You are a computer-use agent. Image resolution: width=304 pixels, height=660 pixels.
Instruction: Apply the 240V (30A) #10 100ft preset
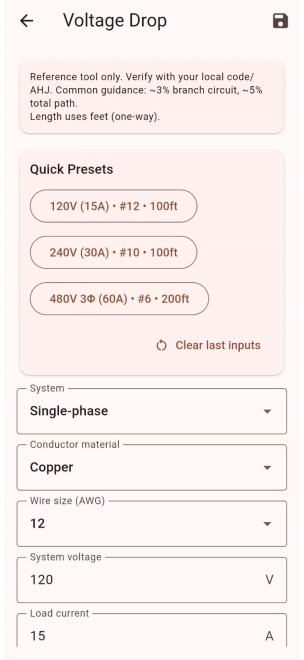click(113, 252)
